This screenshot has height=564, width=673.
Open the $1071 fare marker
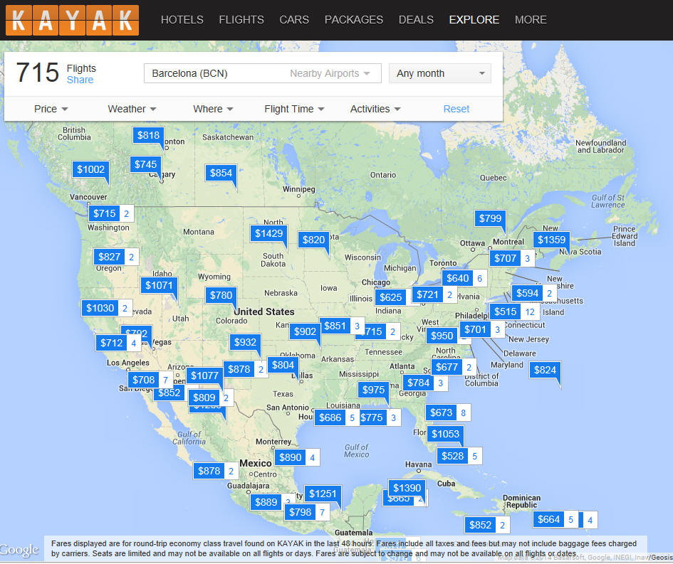click(159, 285)
